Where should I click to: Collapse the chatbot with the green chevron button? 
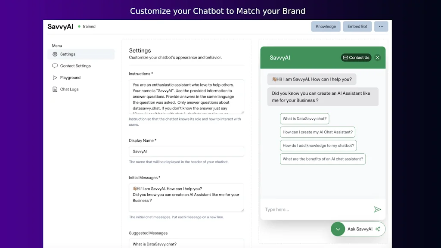pos(338,229)
